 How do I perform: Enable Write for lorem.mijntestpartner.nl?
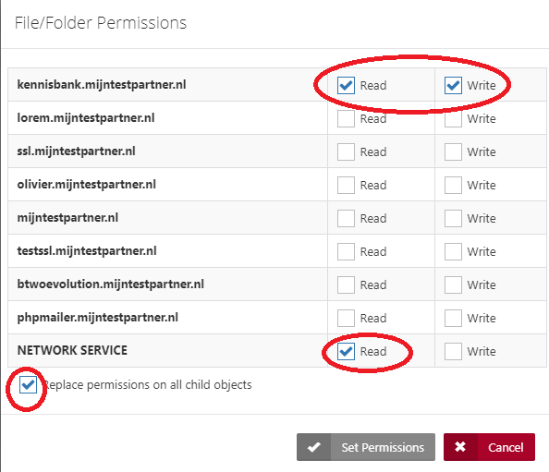pos(453,118)
